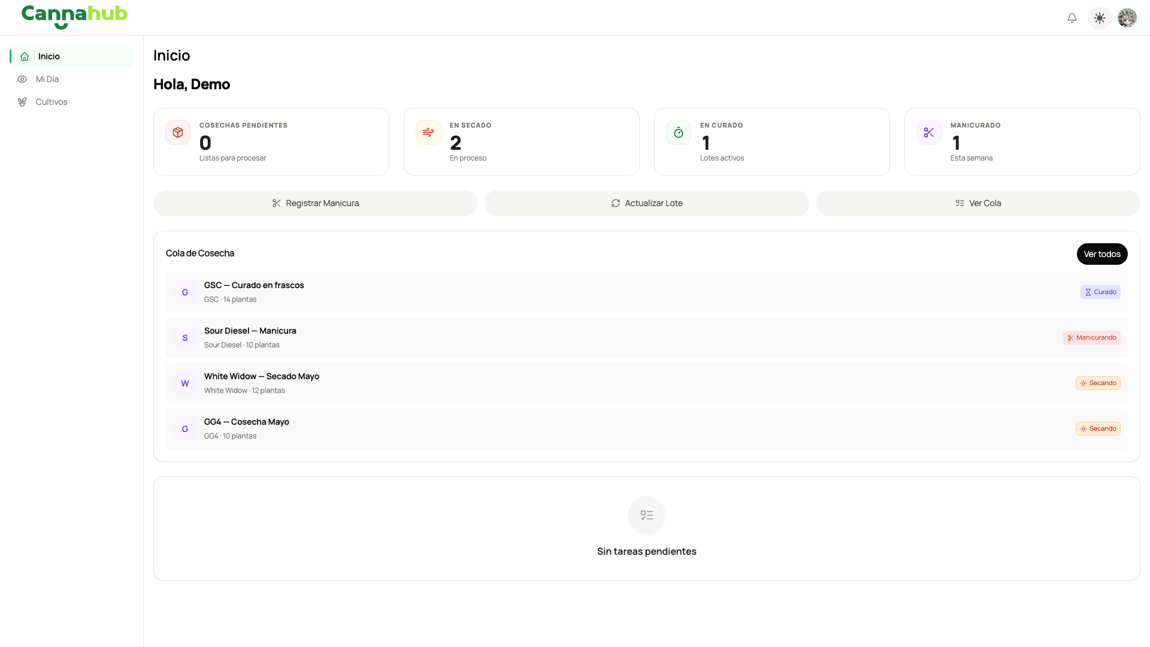The height and width of the screenshot is (647, 1150).
Task: Open the Sour Diesel — Manicura row
Action: click(x=647, y=338)
